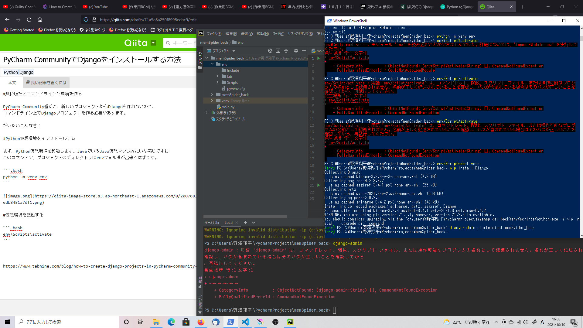Screen dimensions: 583x328
Task: Hide the project tool window with minus icon
Action: click(x=304, y=51)
